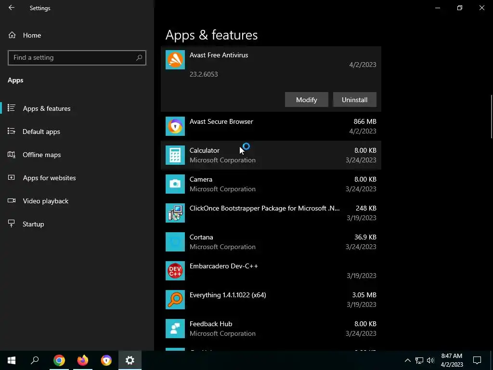Click the search magnifier in Find a setting

pos(139,58)
